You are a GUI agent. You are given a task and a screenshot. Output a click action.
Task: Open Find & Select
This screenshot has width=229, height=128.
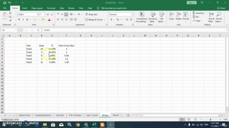(219, 17)
